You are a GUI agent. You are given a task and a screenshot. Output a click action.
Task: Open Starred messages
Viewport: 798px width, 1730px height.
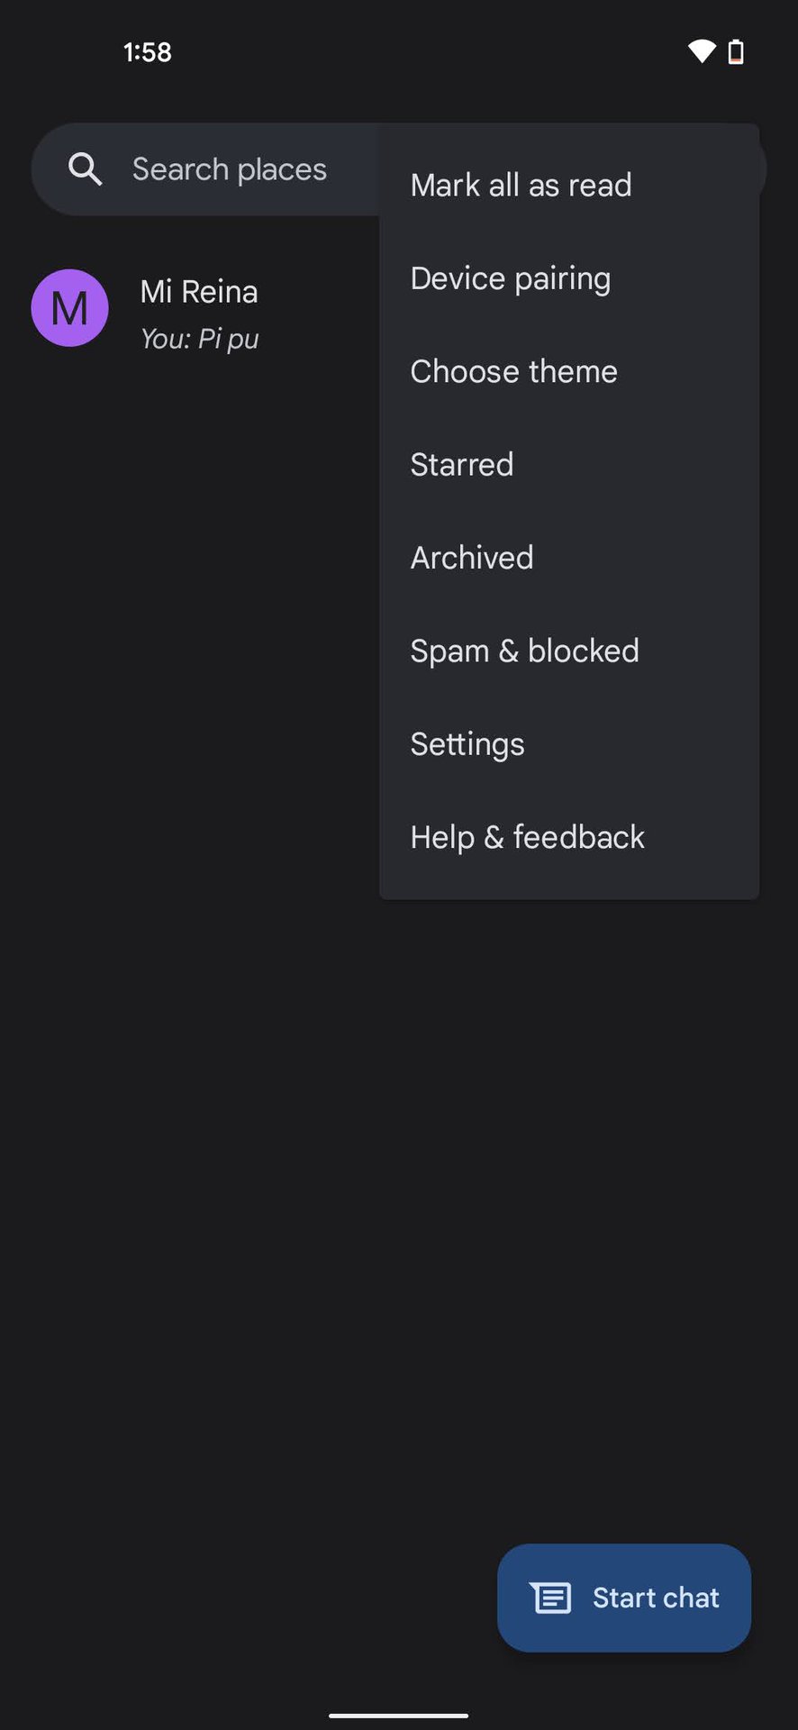pyautogui.click(x=461, y=465)
